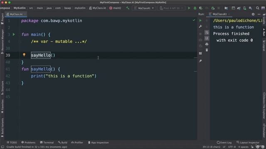
Task: Click MyKotlin in the breadcrumb bar
Action: point(20,8)
